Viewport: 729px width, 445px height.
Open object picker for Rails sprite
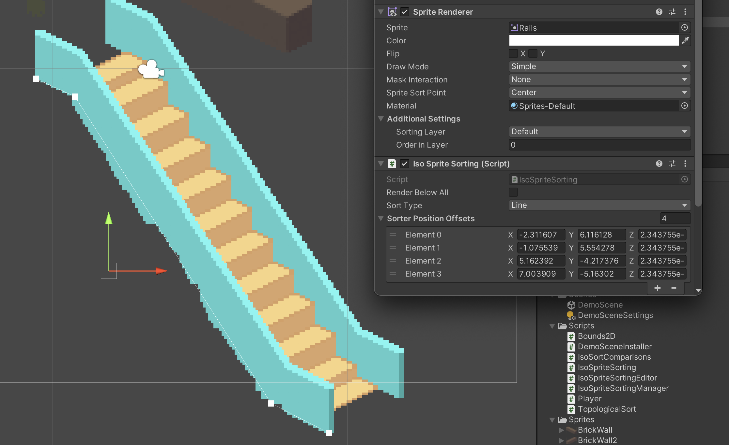(685, 28)
